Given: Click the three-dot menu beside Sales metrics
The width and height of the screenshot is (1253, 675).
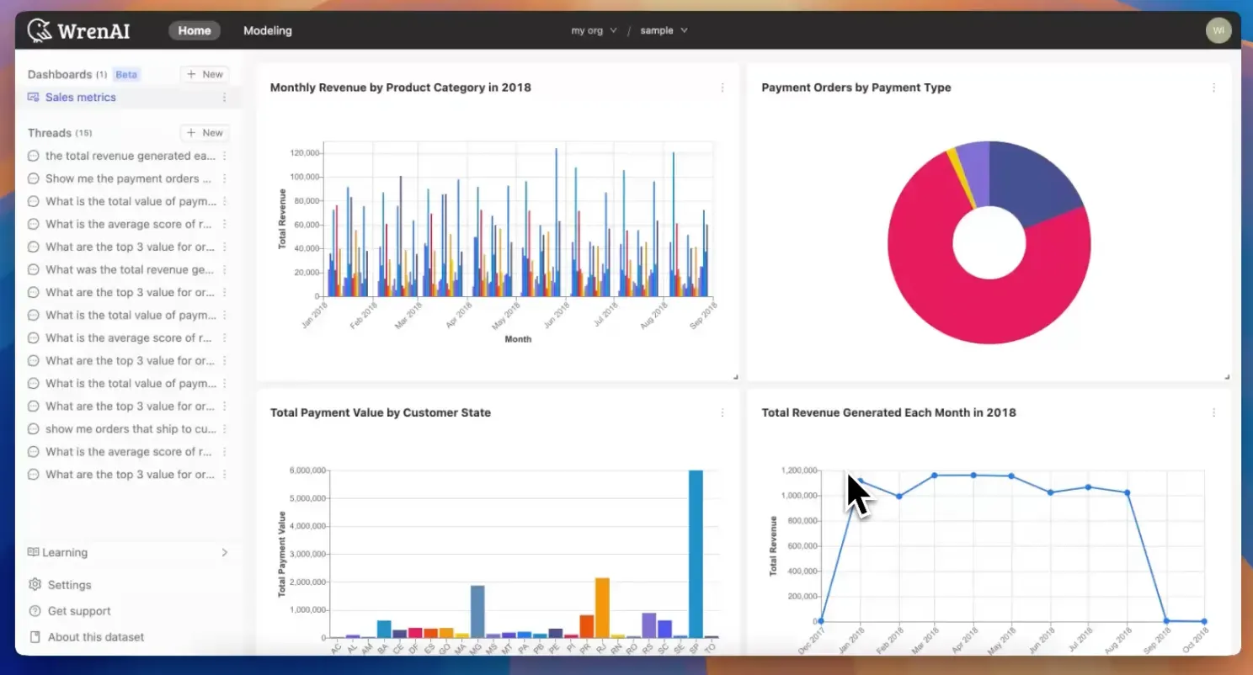Looking at the screenshot, I should click(x=224, y=98).
